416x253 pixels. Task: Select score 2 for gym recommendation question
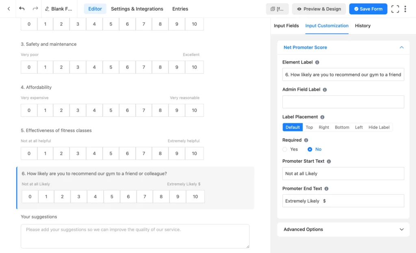point(62,197)
